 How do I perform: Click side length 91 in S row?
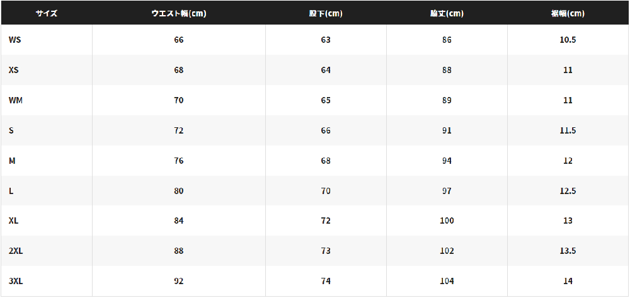tap(447, 130)
